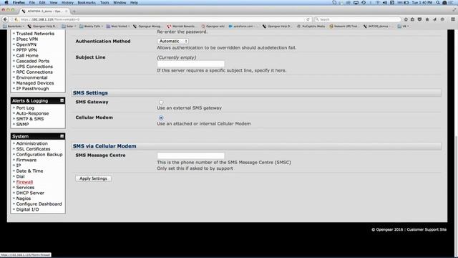Click the SMS Message Centre field
Image resolution: width=458 pixels, height=258 pixels.
[191, 156]
